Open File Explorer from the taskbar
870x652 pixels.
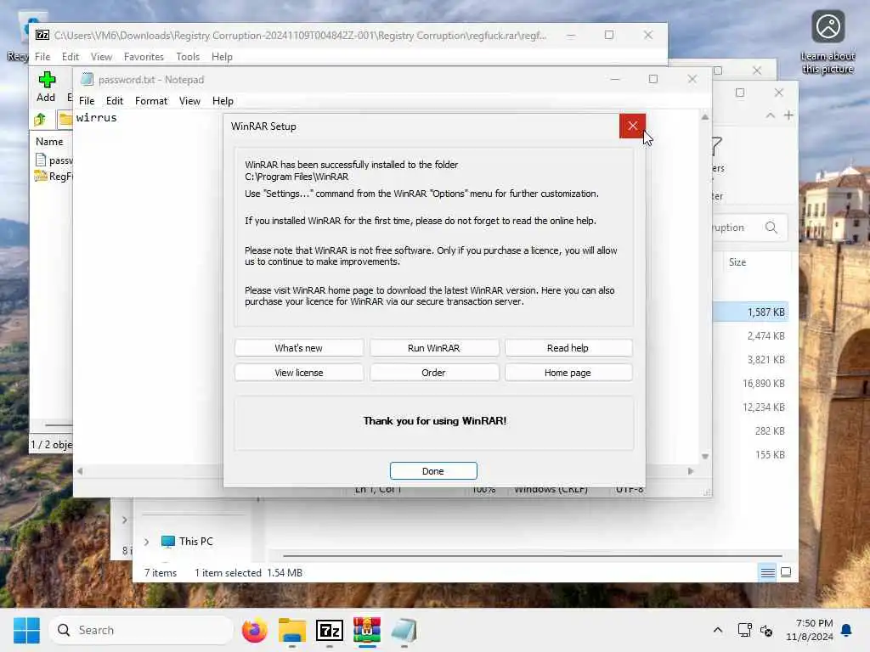tap(292, 631)
